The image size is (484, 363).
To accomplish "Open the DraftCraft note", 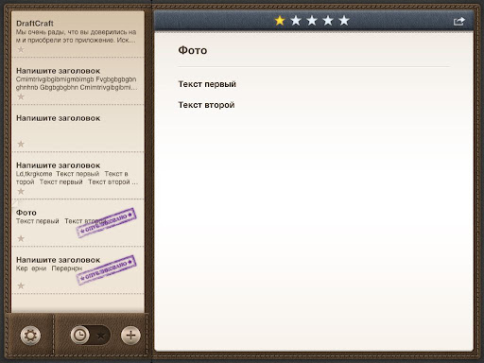I will [x=78, y=34].
